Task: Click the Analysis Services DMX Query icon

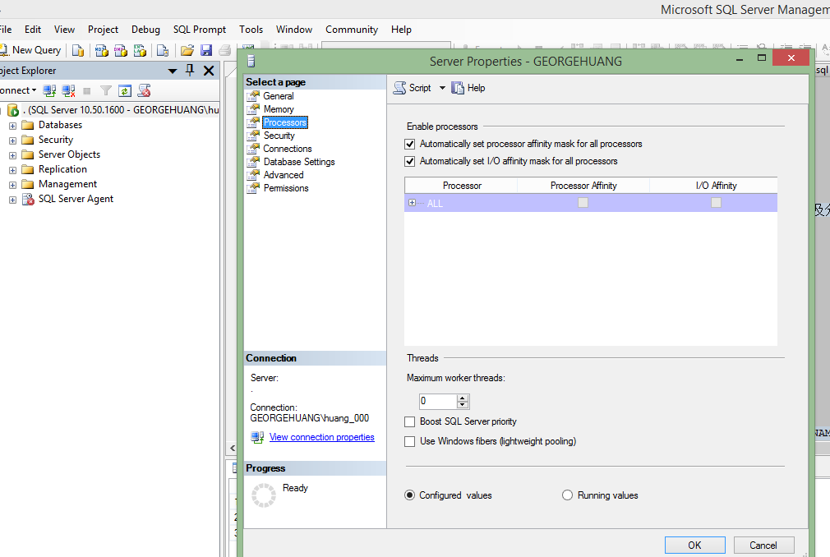Action: pyautogui.click(x=121, y=50)
